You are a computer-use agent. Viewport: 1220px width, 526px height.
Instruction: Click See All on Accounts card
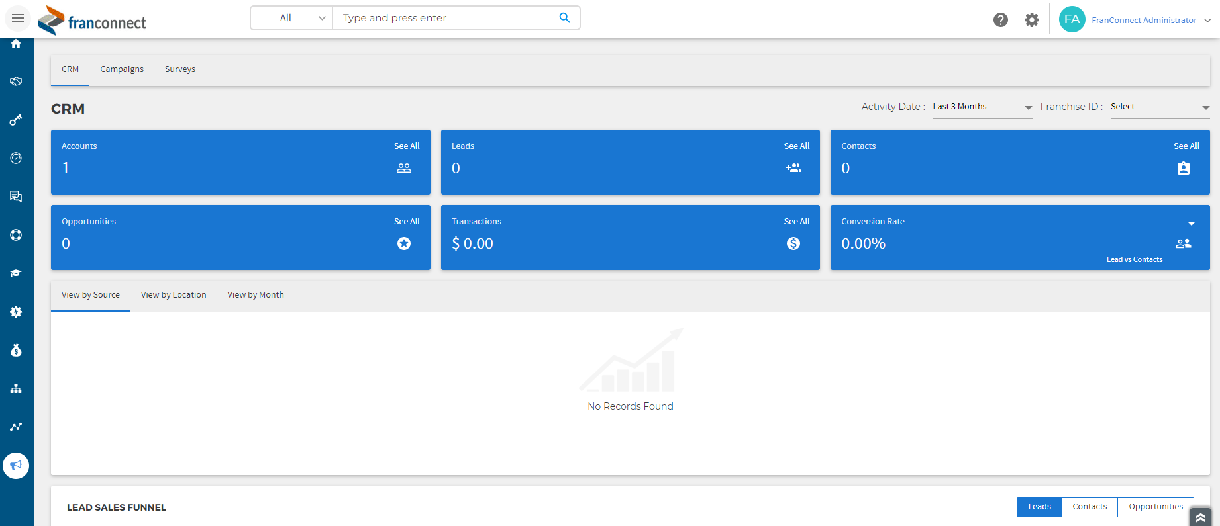(x=407, y=146)
